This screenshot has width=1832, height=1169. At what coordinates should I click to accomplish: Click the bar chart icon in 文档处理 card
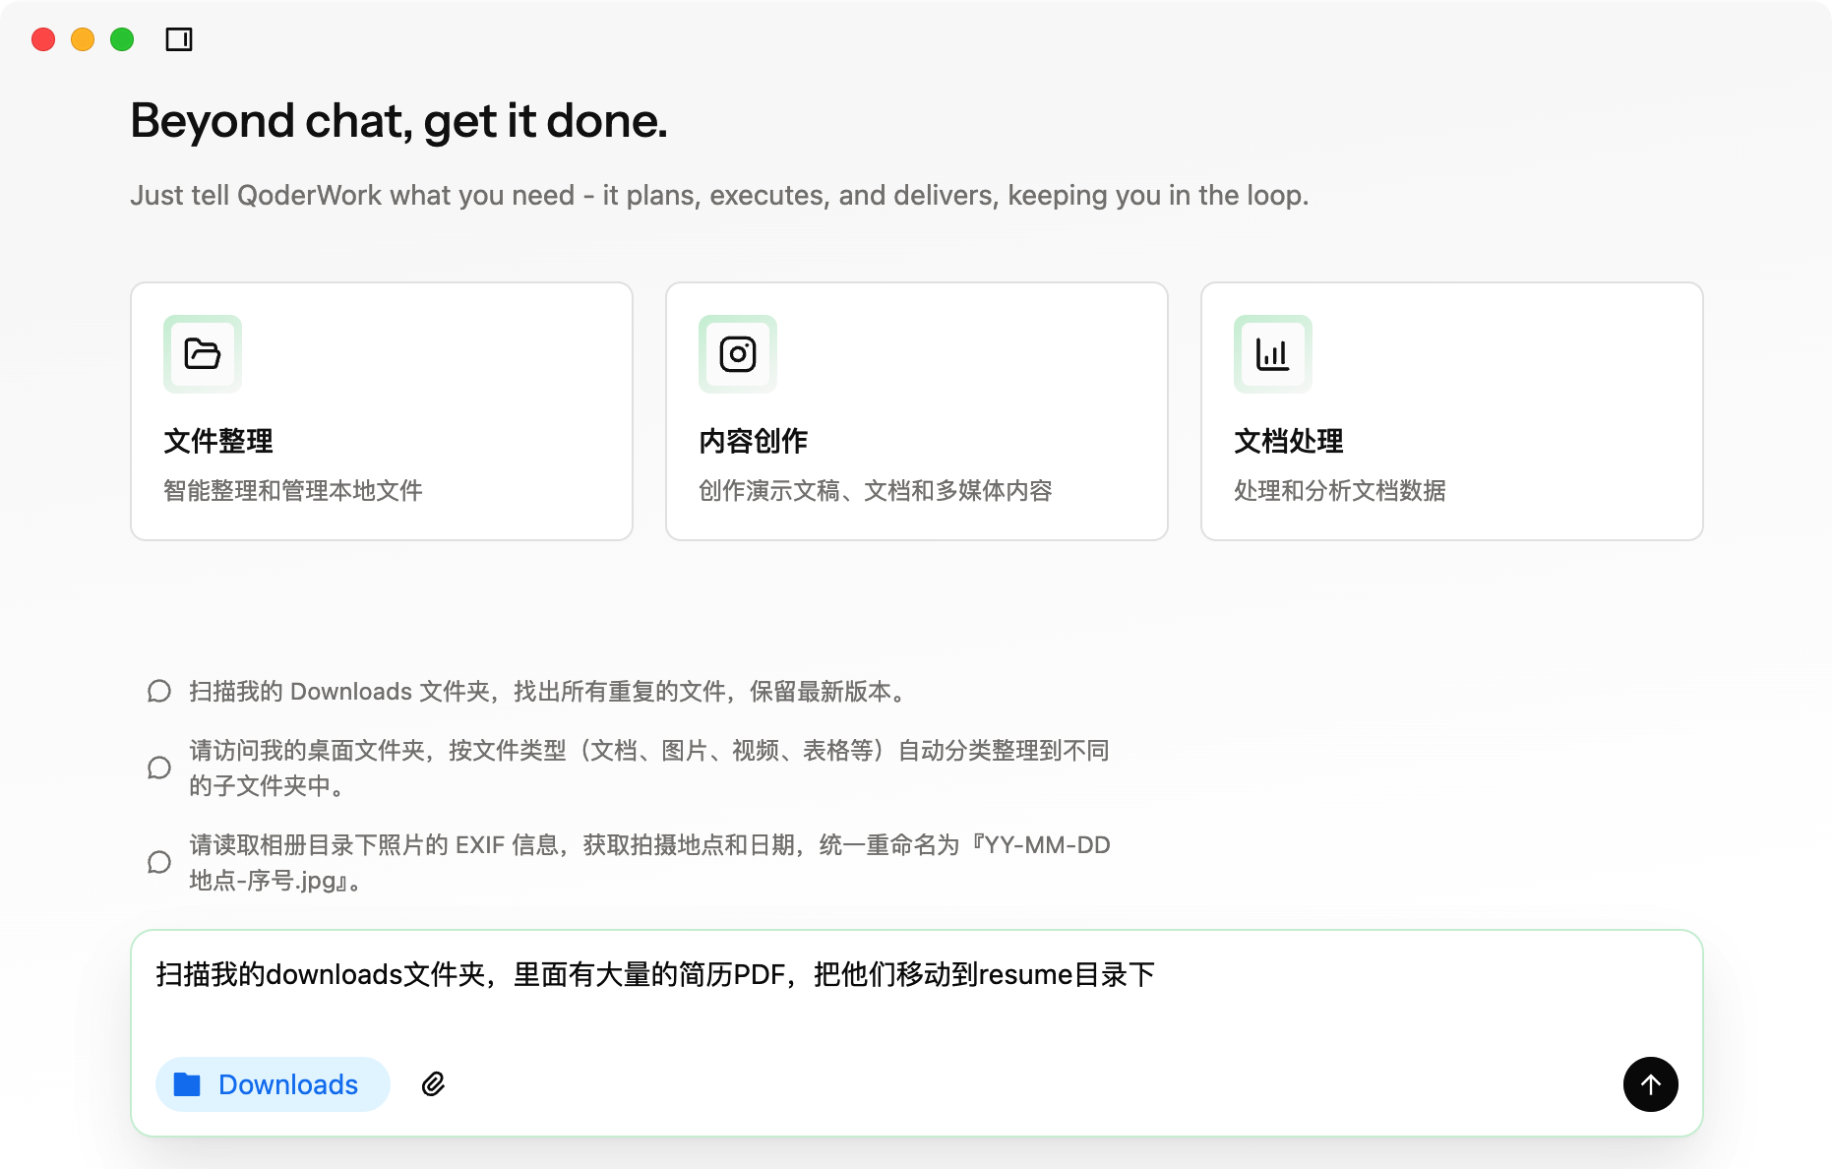coord(1272,354)
